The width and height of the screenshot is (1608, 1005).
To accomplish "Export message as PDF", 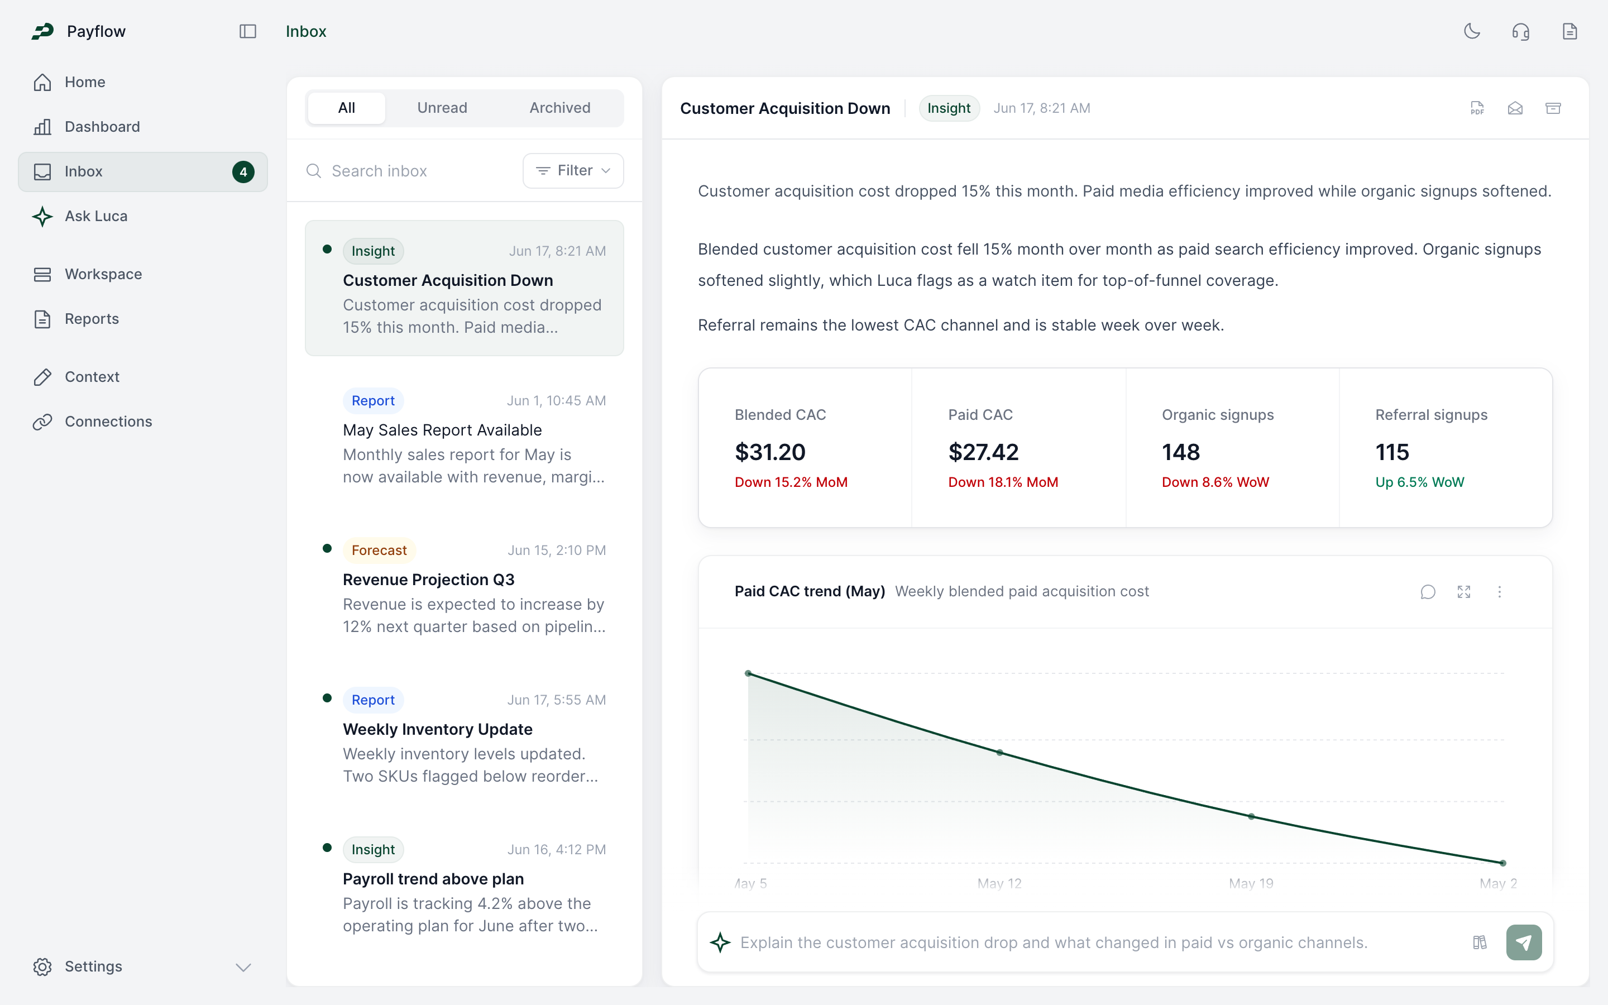I will point(1477,108).
